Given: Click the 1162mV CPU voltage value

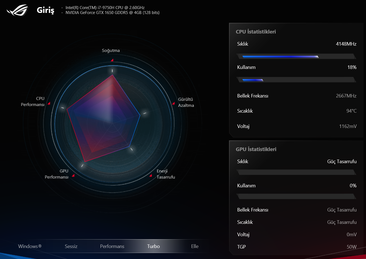Looking at the screenshot, I should pyautogui.click(x=348, y=126).
